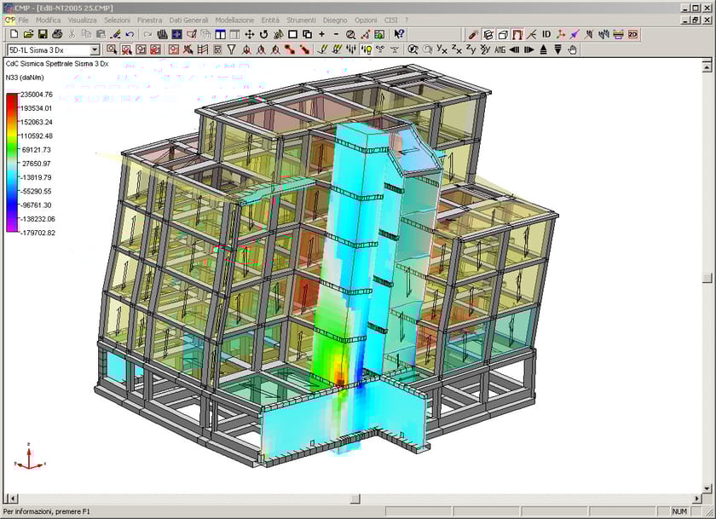Switch to the 2D view icon

(x=632, y=34)
